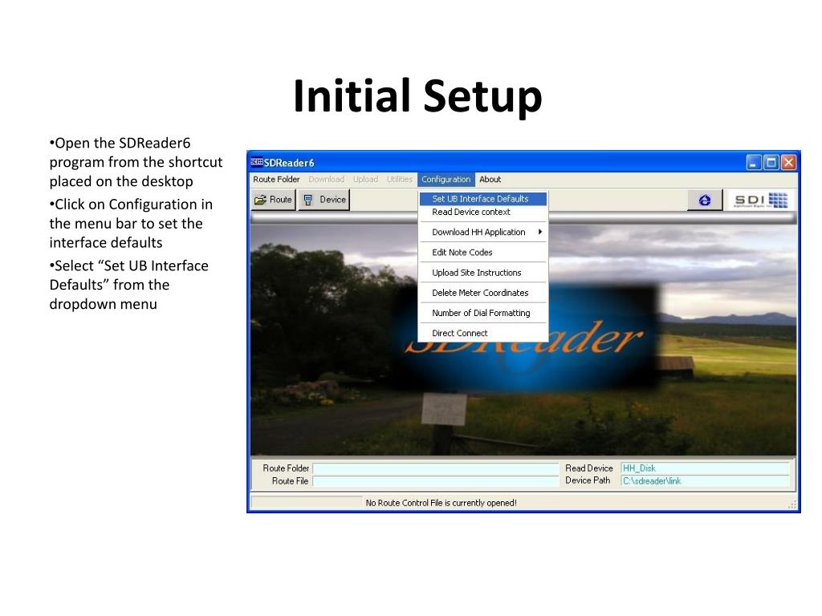Image resolution: width=822 pixels, height=616 pixels.
Task: Select Set UB Interface Defaults
Action: [482, 199]
